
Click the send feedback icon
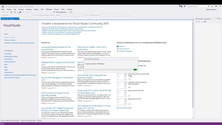185,6
